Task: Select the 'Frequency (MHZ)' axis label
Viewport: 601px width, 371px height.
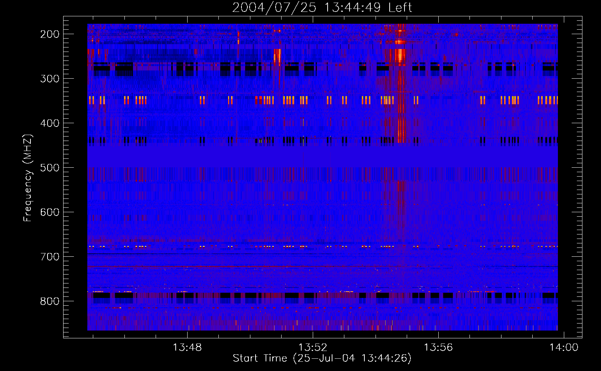Action: pyautogui.click(x=28, y=178)
